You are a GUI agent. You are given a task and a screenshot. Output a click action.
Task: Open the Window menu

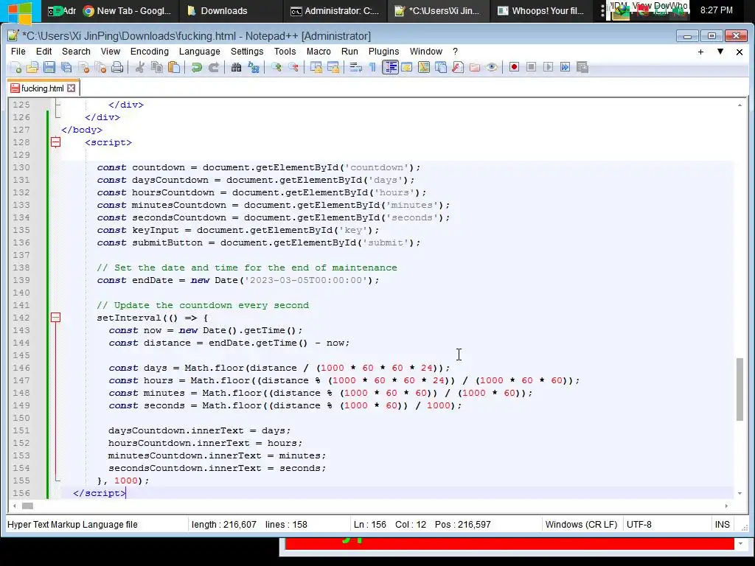click(x=426, y=52)
